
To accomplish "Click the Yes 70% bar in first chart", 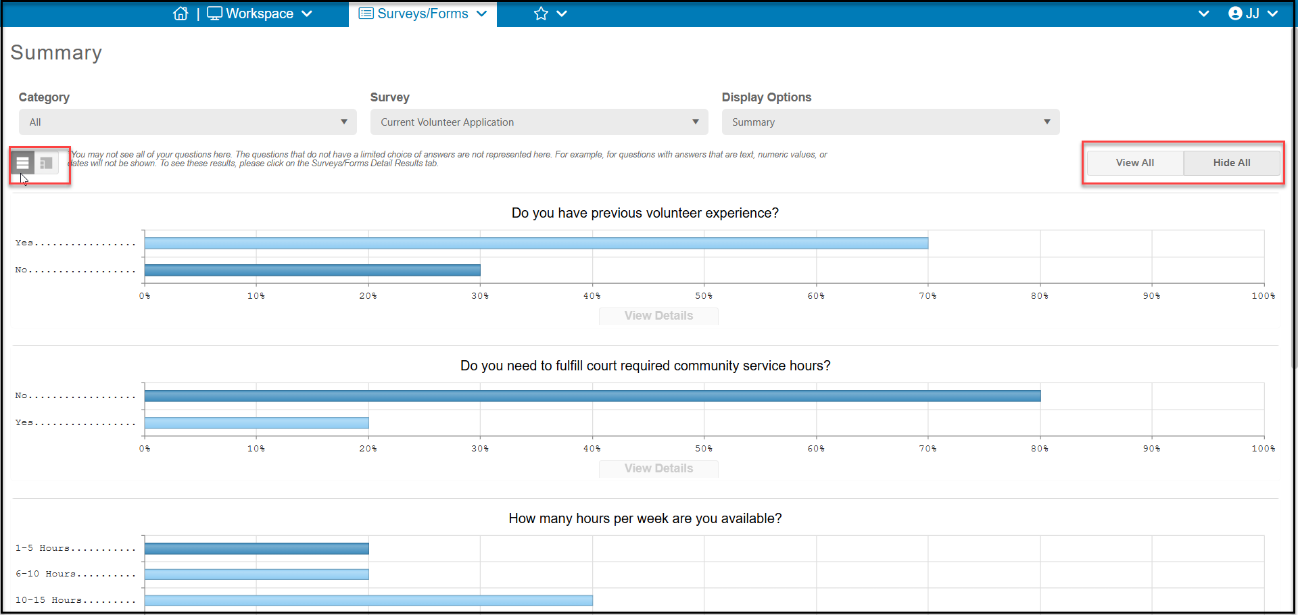I will click(x=536, y=243).
